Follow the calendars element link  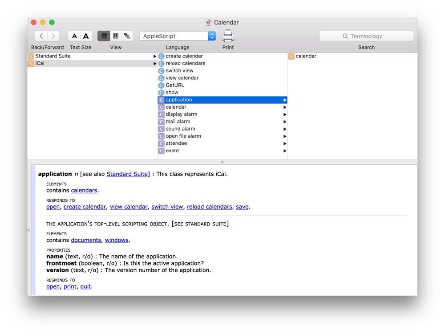point(84,190)
